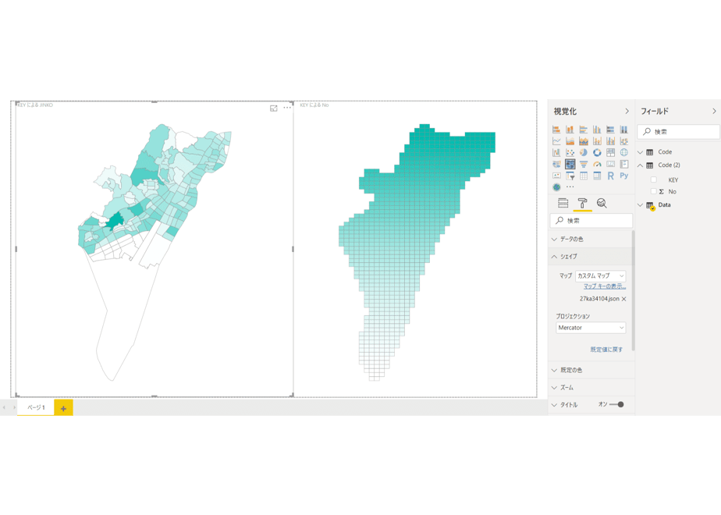Viewport: 721px width, 515px height.
Task: Select the gauge visual
Action: 597,164
